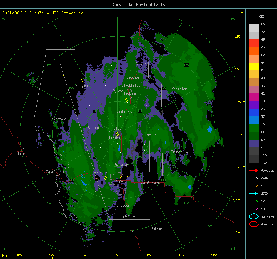
Task: Click the blue echo cell east of Stettler
Action: tap(210, 129)
